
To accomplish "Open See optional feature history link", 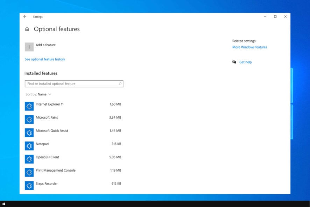I will click(x=45, y=59).
